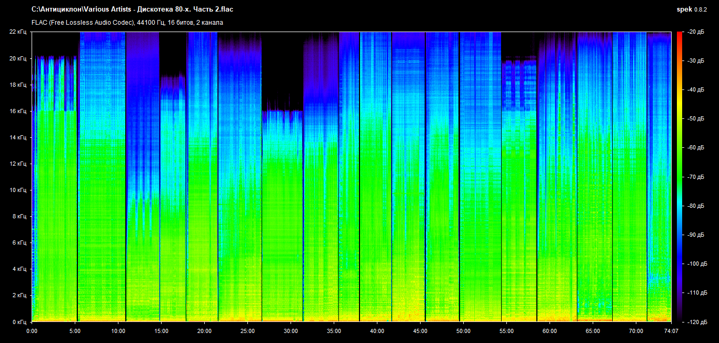
Task: Click the 0:00 time axis label
Action: pyautogui.click(x=32, y=331)
